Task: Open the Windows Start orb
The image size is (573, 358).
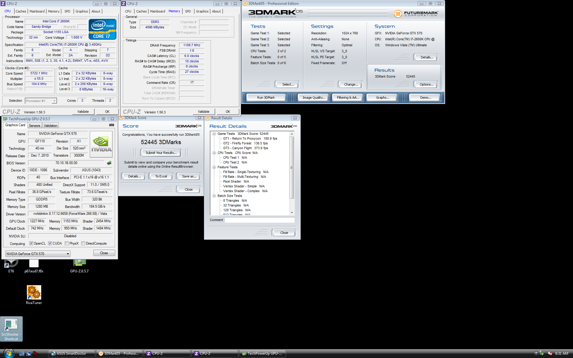Action: tap(8, 353)
